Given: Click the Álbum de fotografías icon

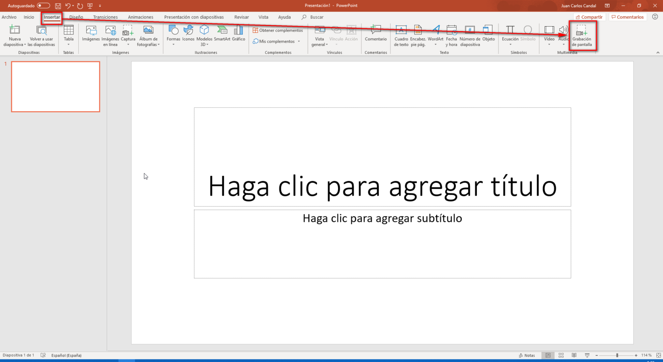Looking at the screenshot, I should coord(148,31).
